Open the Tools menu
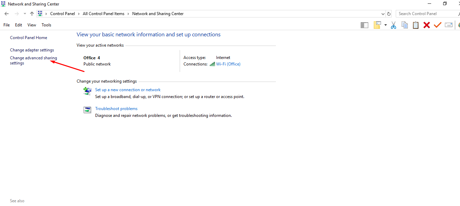Screen dimensions: 460x206 coord(46,25)
